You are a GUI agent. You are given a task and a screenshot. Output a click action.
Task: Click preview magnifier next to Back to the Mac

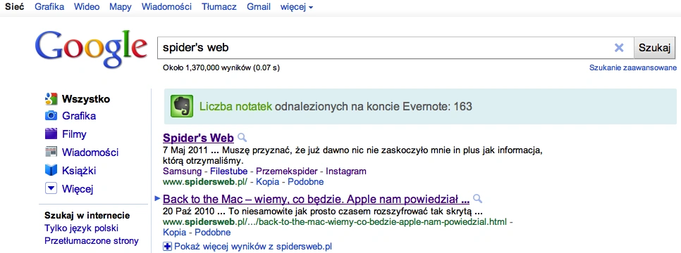[477, 199]
